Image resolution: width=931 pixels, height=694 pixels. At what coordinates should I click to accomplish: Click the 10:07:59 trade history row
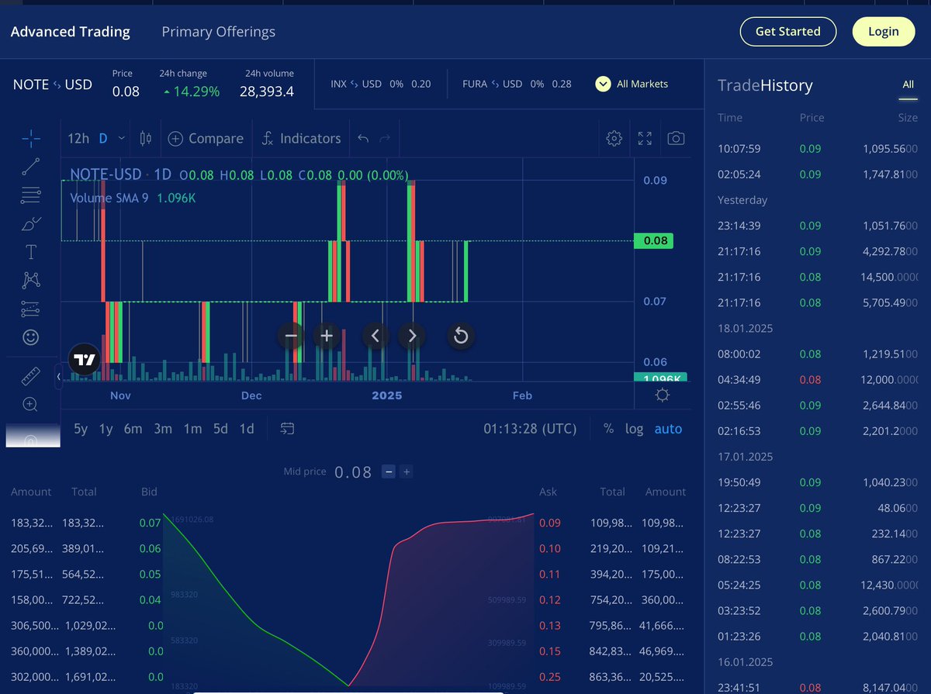pyautogui.click(x=818, y=148)
